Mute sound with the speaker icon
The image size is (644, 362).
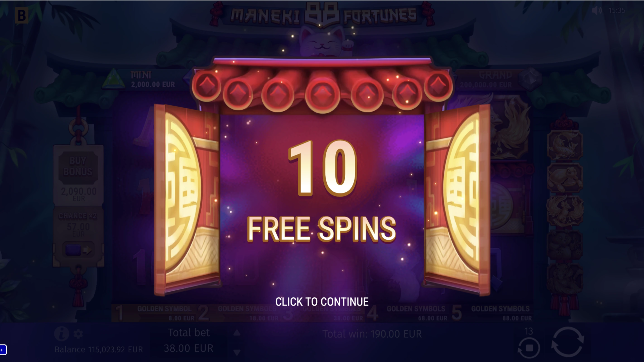pyautogui.click(x=597, y=10)
